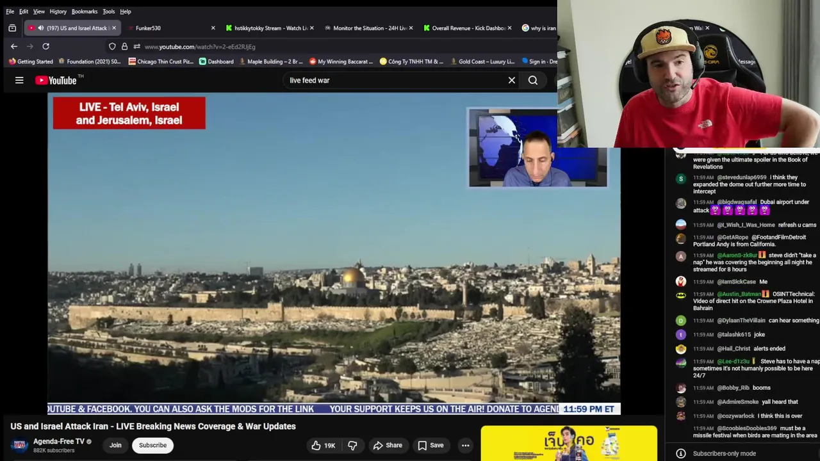Open the History menu
Image resolution: width=820 pixels, height=461 pixels.
point(58,12)
